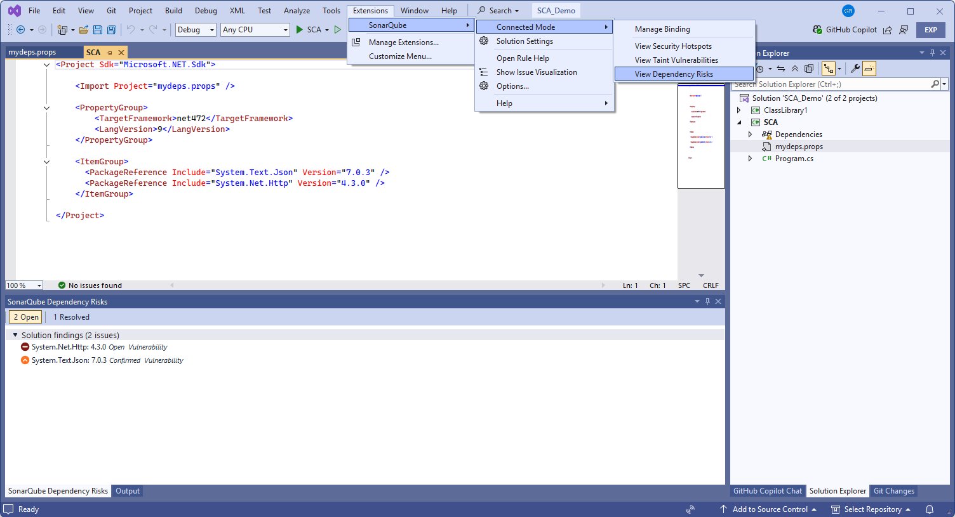Choose View Dependency Risks menu entry
Screen dimensions: 955x517
684,74
